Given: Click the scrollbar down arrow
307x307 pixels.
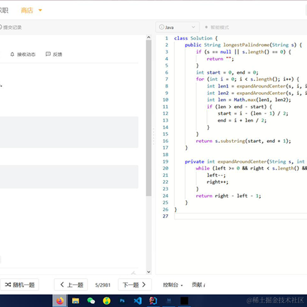Looking at the screenshot, I should point(149,272).
